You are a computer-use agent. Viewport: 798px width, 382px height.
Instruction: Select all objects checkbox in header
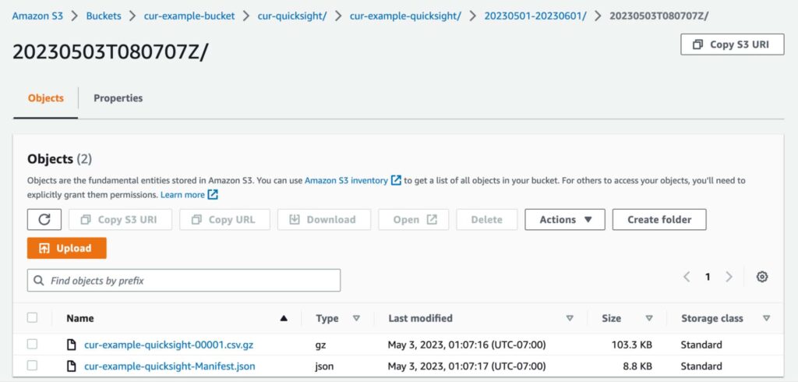32,318
